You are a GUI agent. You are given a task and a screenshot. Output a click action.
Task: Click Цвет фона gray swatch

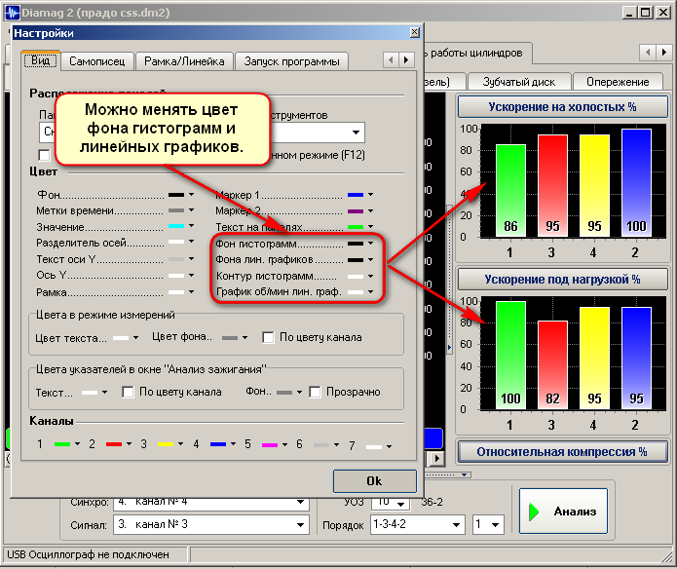(230, 338)
